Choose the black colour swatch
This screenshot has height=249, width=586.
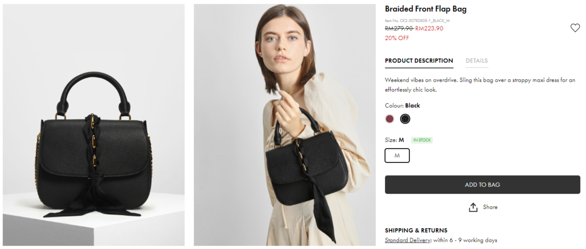click(x=405, y=119)
